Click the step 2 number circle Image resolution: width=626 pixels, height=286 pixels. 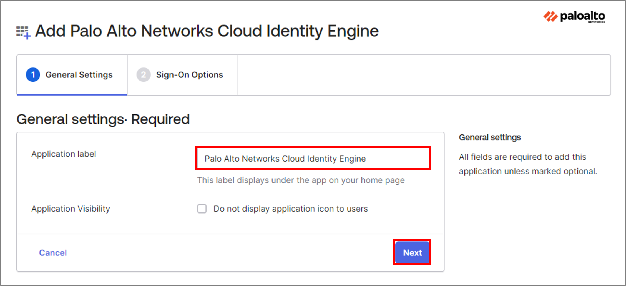[x=143, y=75]
